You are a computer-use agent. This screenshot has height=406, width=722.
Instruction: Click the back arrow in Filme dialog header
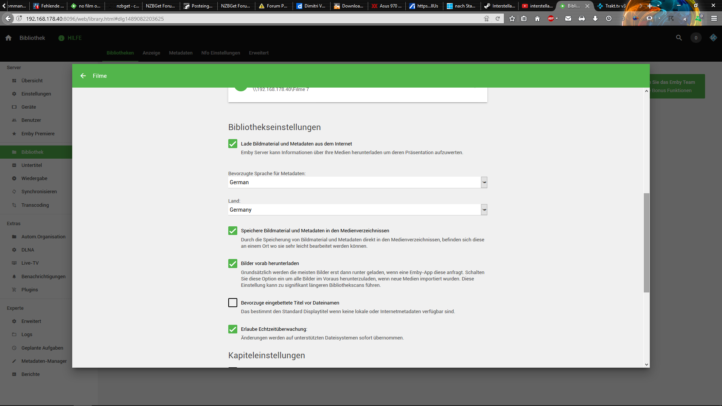click(x=83, y=76)
